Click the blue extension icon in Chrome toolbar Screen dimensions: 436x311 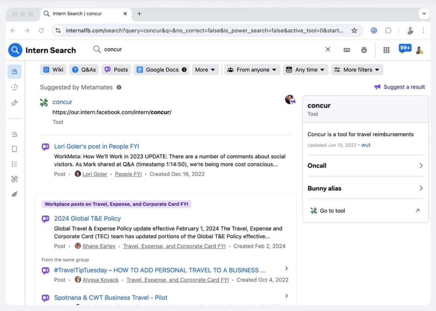pyautogui.click(x=374, y=30)
